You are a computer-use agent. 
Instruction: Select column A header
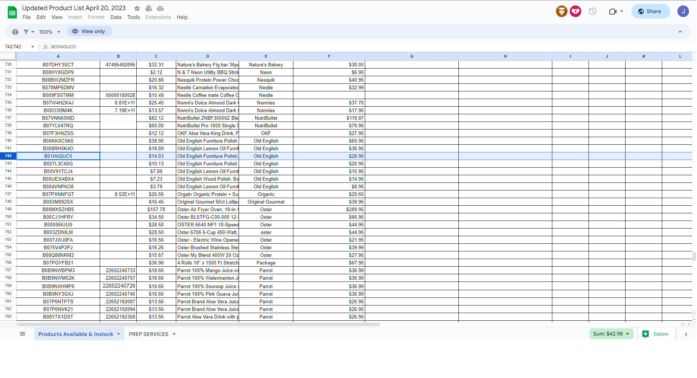pyautogui.click(x=58, y=56)
